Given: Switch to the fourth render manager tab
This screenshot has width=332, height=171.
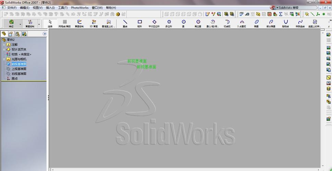Looking at the screenshot, I should pyautogui.click(x=24, y=34).
